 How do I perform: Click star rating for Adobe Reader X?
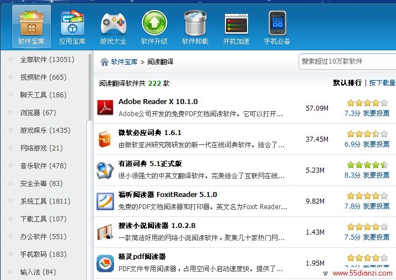pos(367,103)
